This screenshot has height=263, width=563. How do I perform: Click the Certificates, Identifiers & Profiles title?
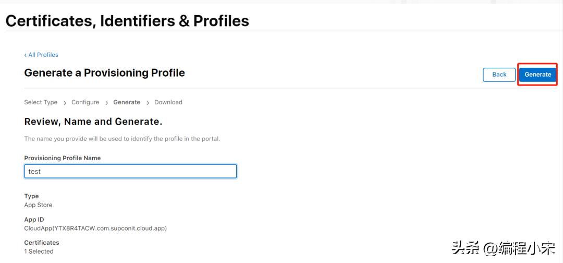[x=127, y=21]
